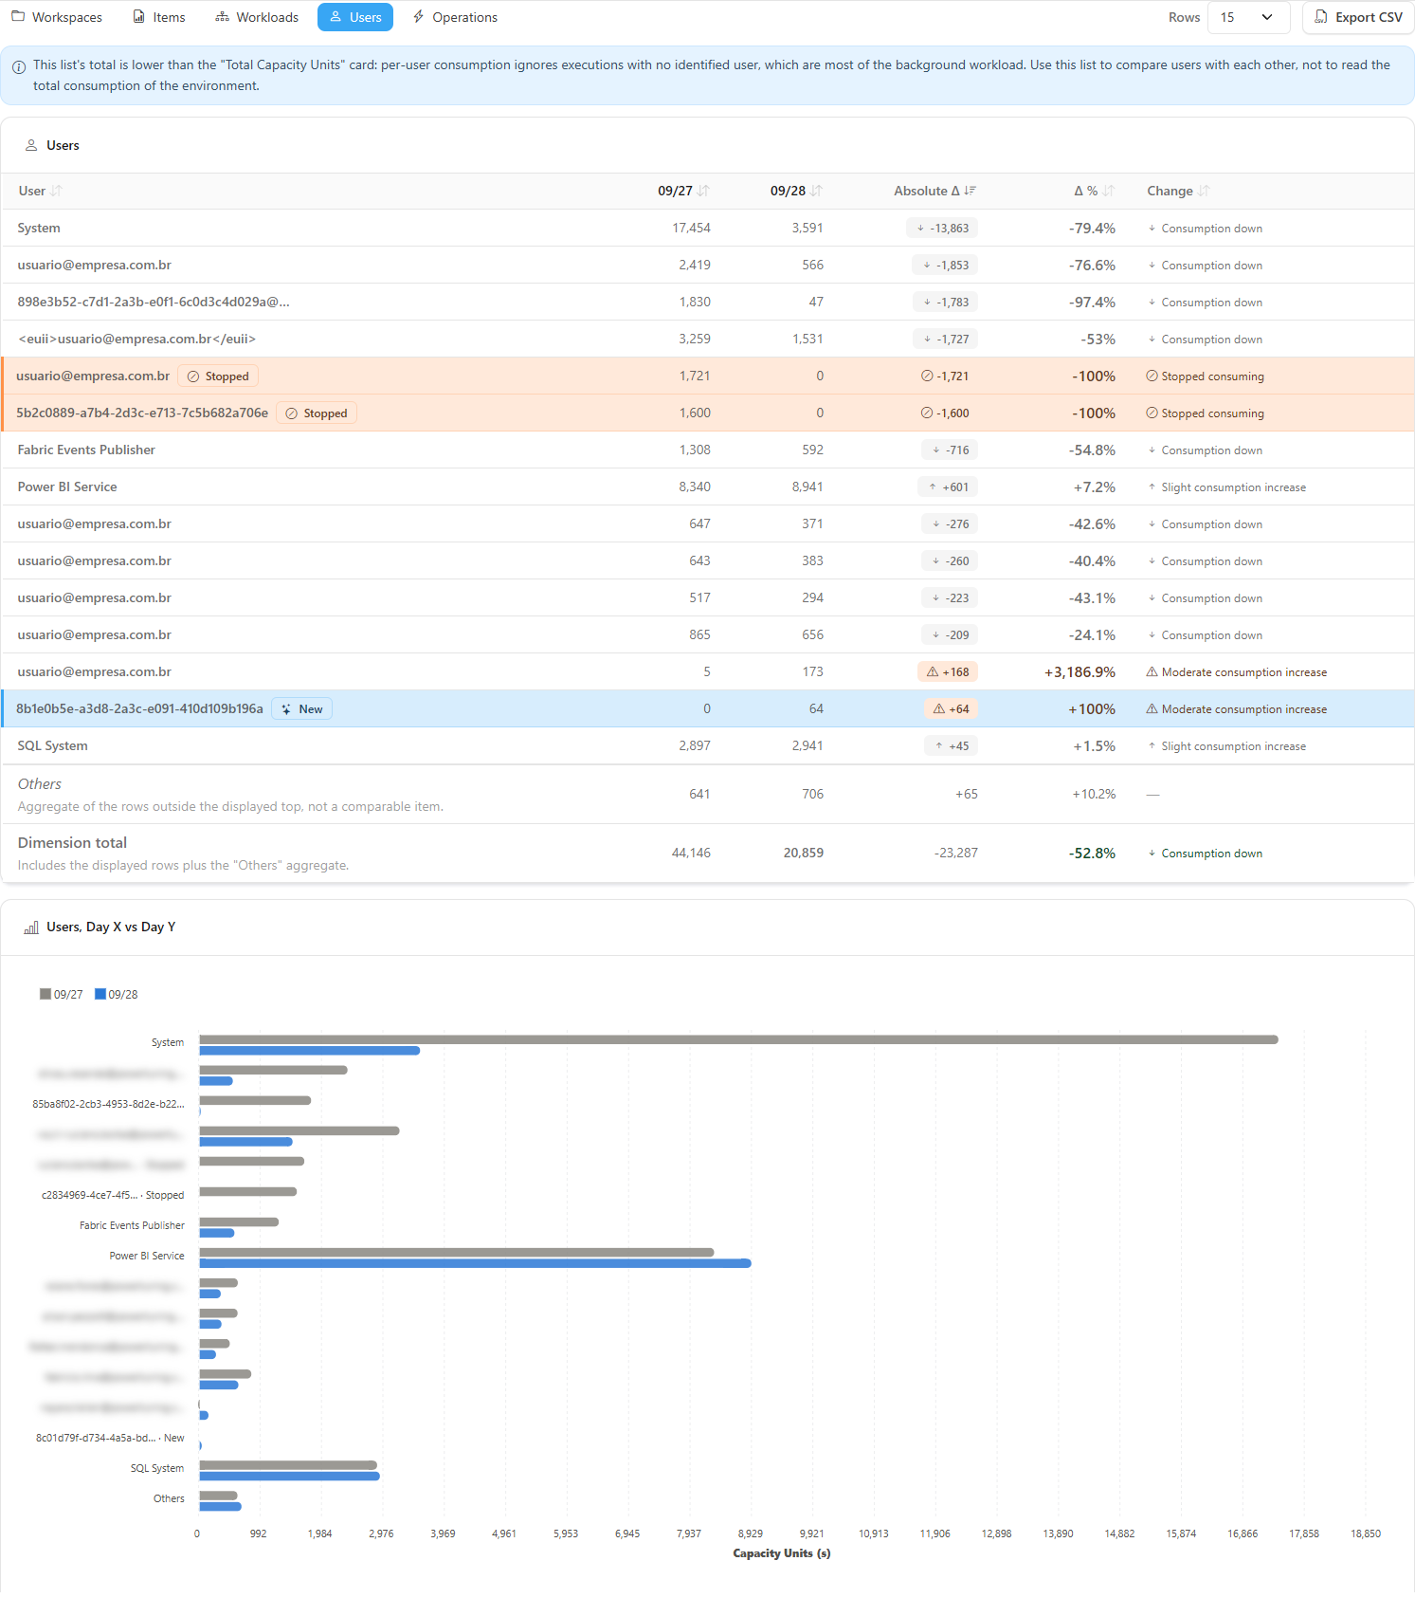This screenshot has width=1415, height=1616.
Task: Click the Stopped consuming label in the -1,600 row
Action: pyautogui.click(x=1212, y=413)
